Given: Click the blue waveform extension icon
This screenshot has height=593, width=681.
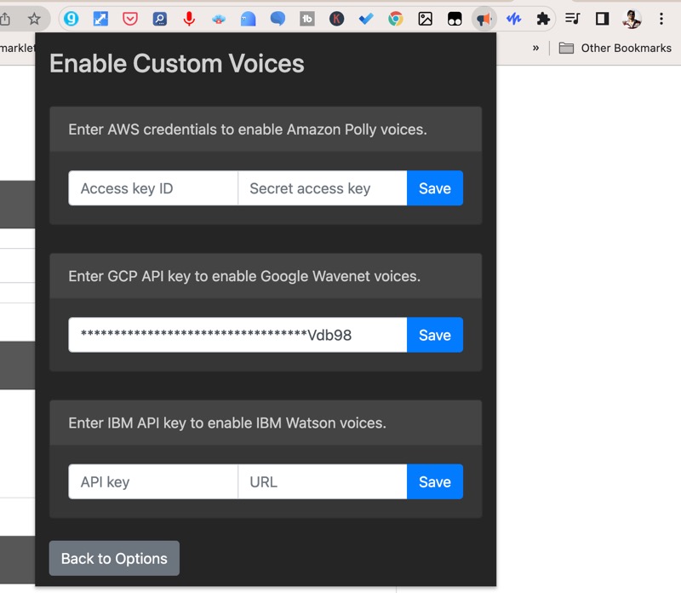Looking at the screenshot, I should pos(514,19).
